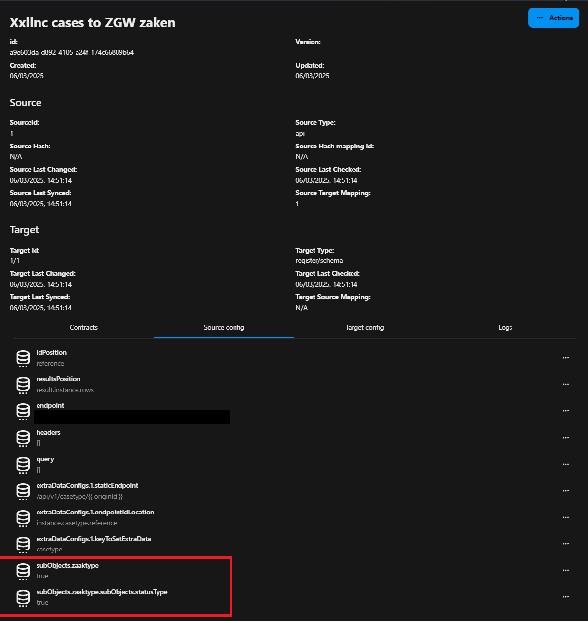Click the title Xxllnc cases to ZGW zaken
This screenshot has width=588, height=623.
coord(93,23)
